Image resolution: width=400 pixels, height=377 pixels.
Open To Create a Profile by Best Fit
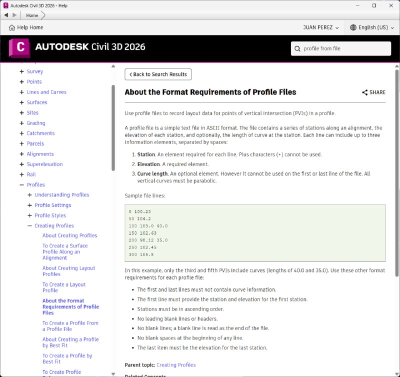coord(67,359)
